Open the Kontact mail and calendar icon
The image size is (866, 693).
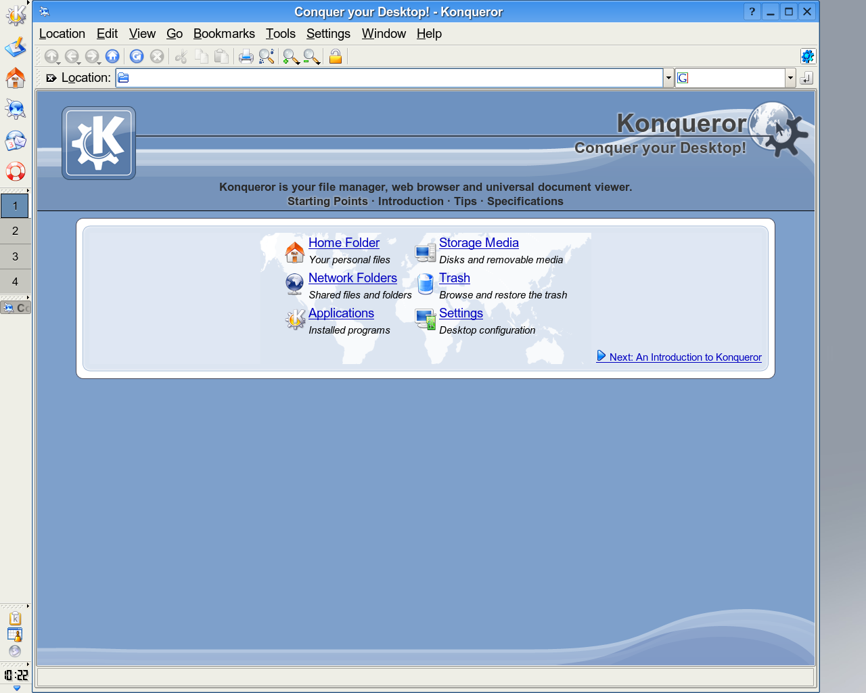click(15, 140)
